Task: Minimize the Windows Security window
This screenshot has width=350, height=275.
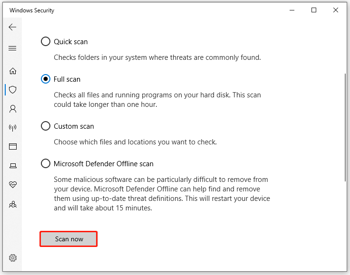Action: [x=292, y=10]
